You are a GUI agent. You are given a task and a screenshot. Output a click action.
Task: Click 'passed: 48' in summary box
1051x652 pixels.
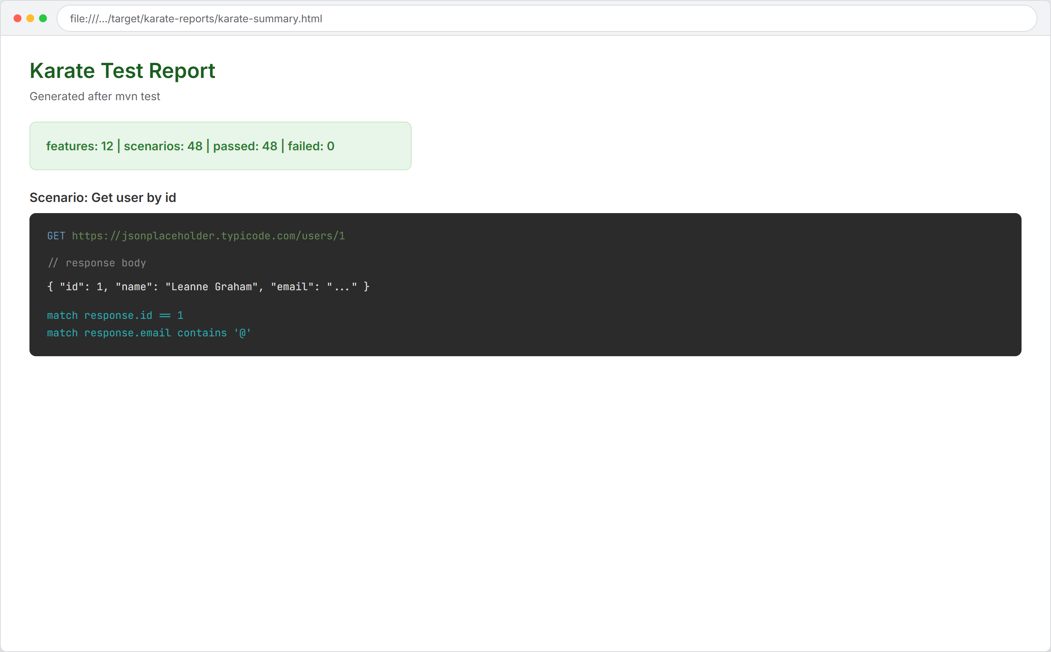pyautogui.click(x=245, y=146)
